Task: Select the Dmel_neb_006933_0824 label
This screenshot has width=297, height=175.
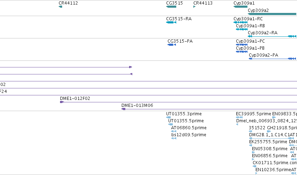Action: pyautogui.click(x=267, y=121)
